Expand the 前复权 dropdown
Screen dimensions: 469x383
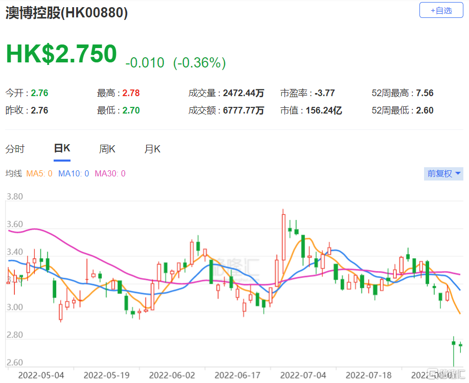coord(443,174)
